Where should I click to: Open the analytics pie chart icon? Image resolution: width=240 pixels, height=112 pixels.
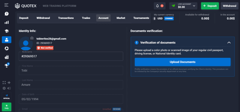[7, 48]
